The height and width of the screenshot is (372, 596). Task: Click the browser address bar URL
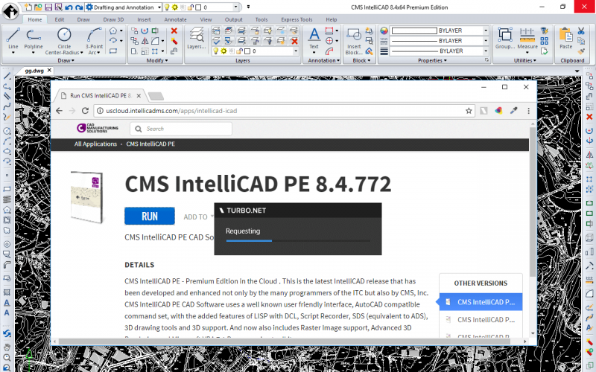coord(171,110)
